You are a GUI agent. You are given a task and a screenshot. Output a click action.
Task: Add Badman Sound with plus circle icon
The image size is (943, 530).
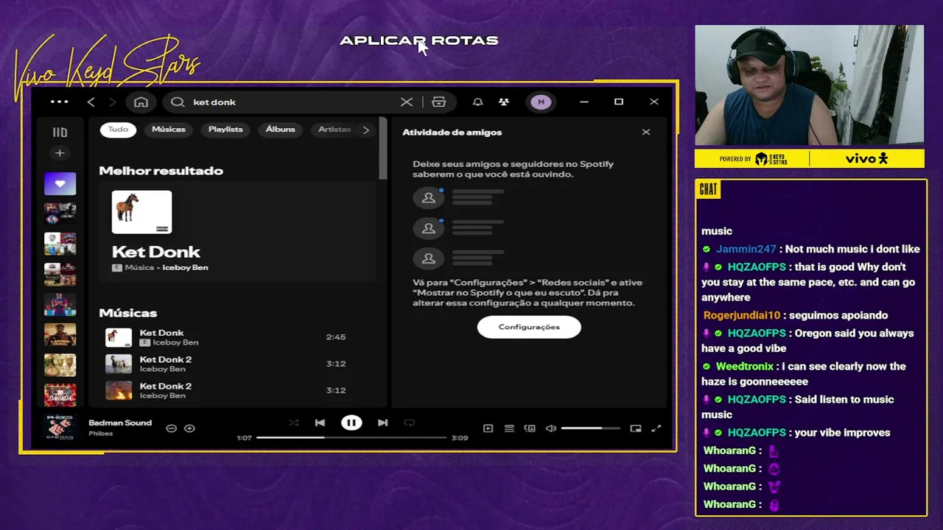(189, 428)
